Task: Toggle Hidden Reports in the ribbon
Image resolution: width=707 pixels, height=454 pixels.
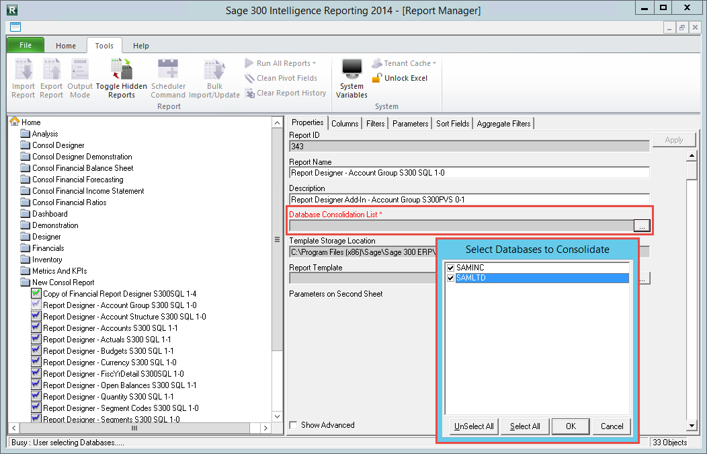Action: point(121,79)
